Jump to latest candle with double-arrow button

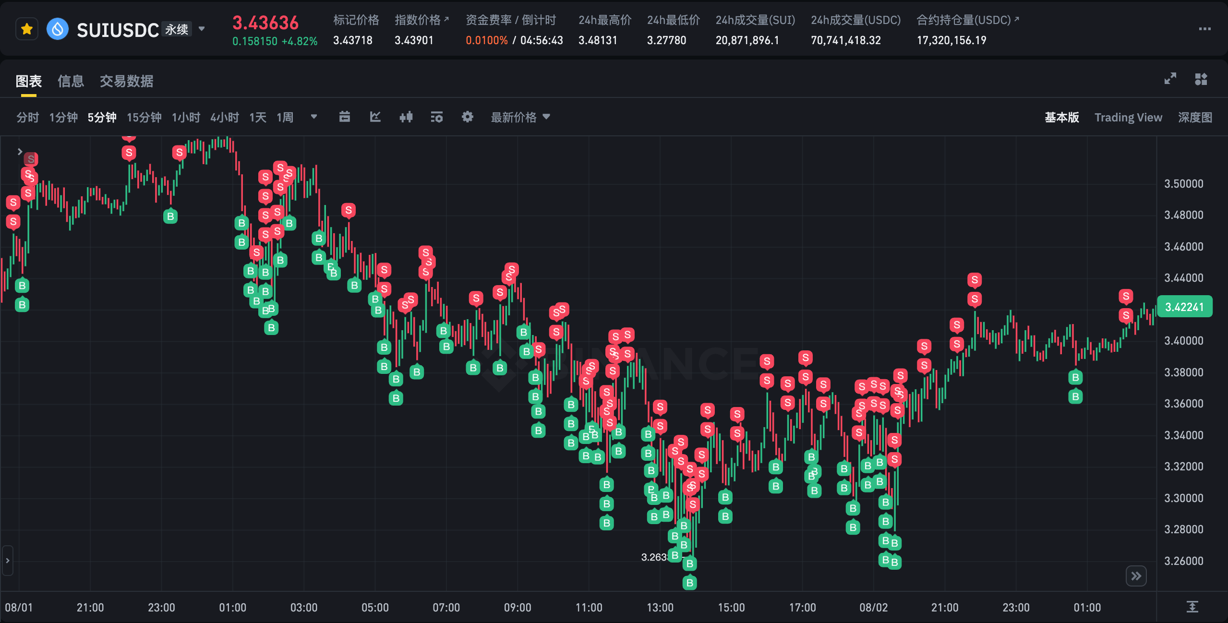pos(1136,576)
